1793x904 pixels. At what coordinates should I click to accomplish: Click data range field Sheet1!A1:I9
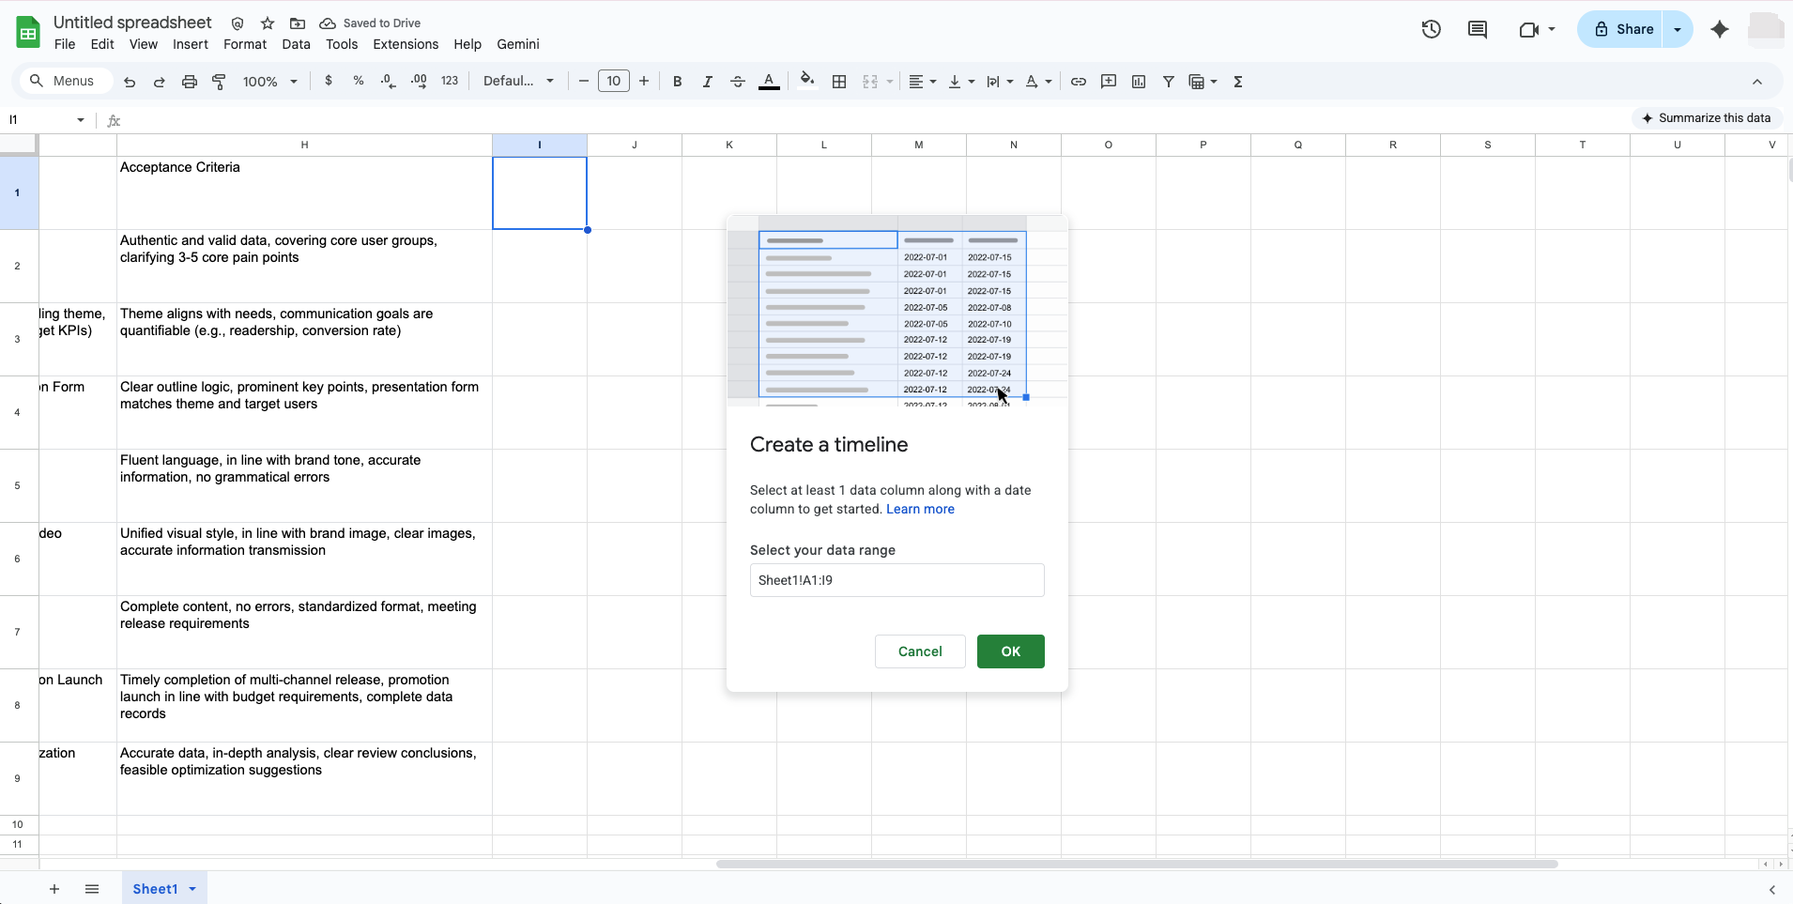tap(896, 580)
